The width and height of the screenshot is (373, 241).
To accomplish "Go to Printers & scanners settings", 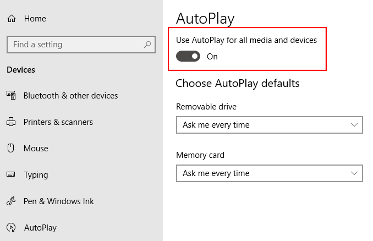I will pyautogui.click(x=58, y=122).
